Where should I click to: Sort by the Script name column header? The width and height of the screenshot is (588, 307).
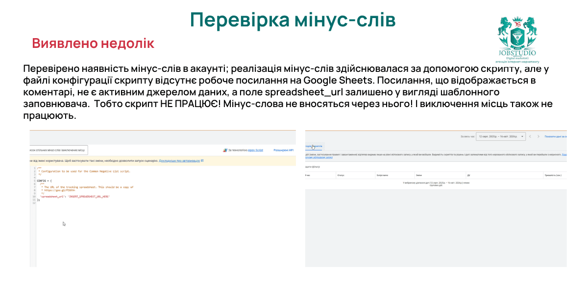coord(382,175)
